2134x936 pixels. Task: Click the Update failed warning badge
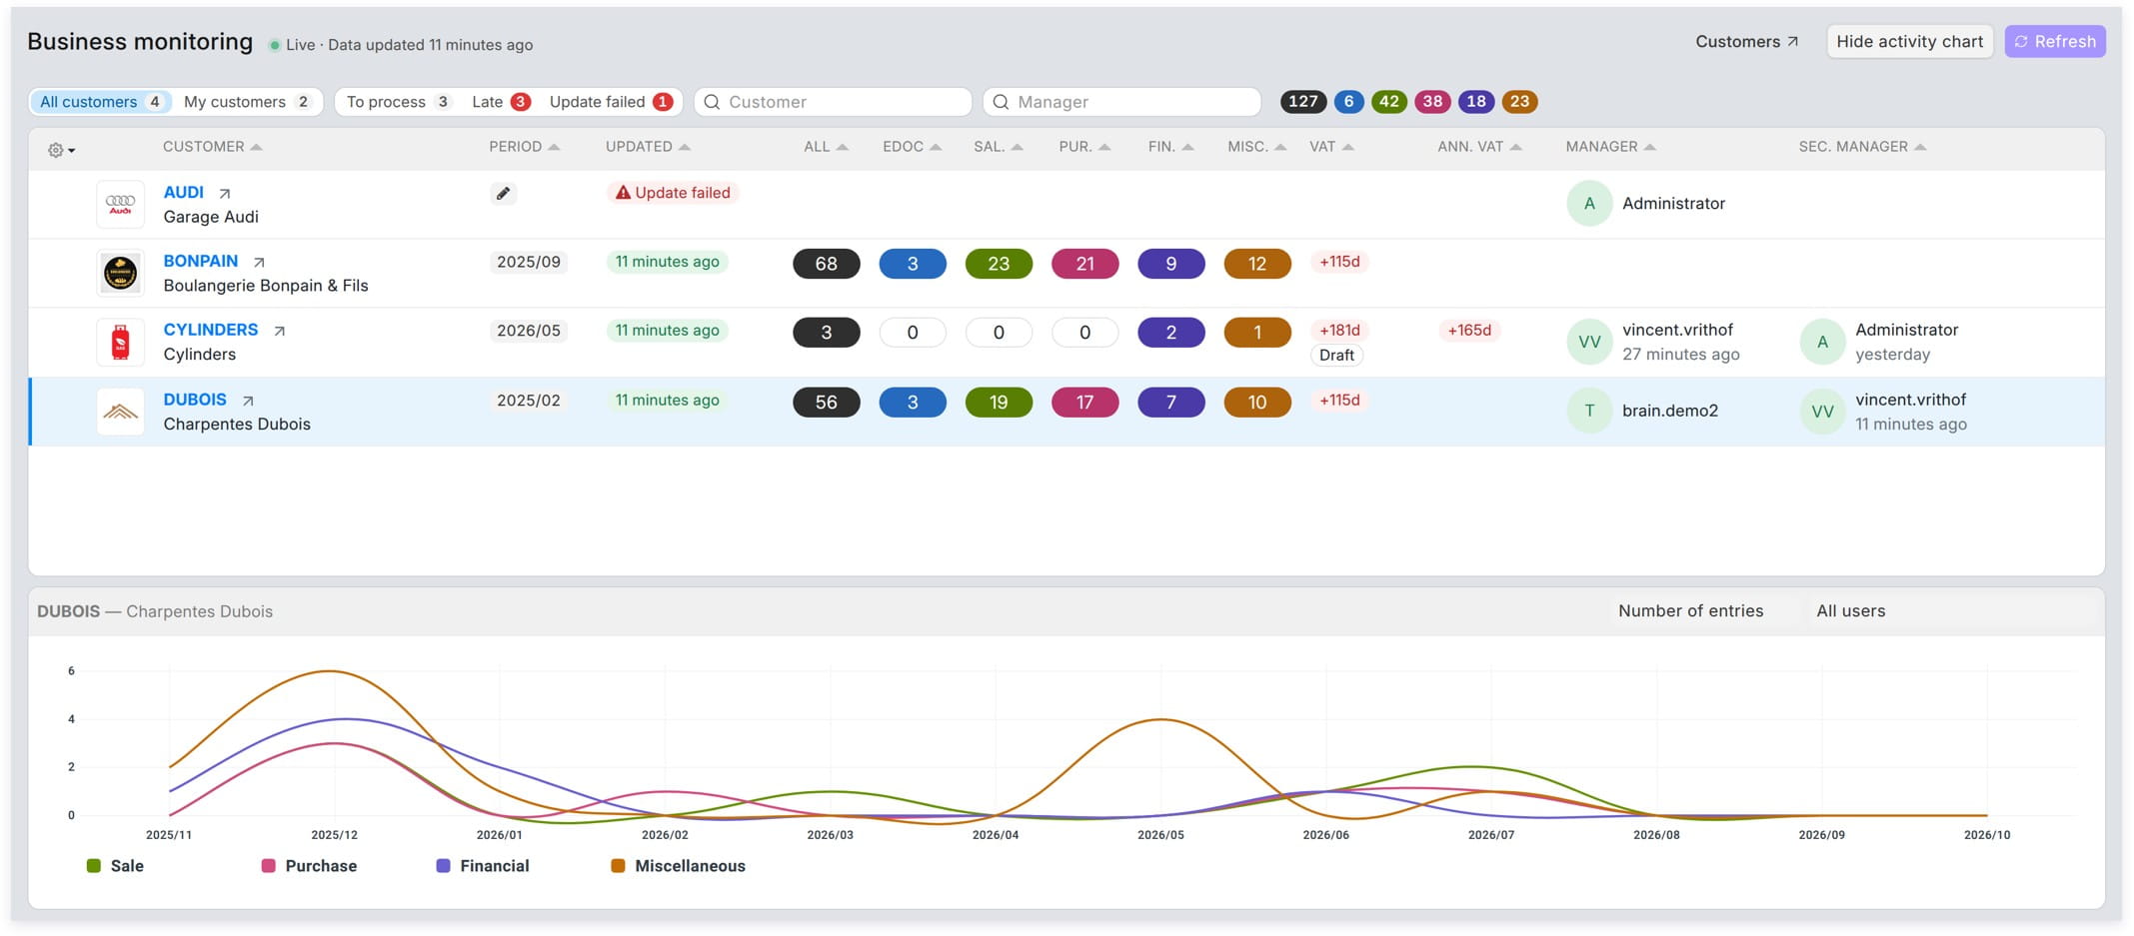(x=673, y=193)
